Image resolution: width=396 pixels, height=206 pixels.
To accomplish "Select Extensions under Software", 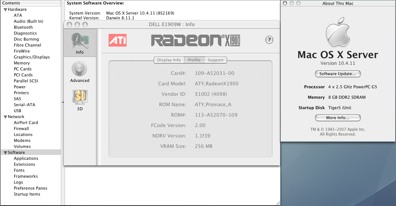I will tap(25, 164).
